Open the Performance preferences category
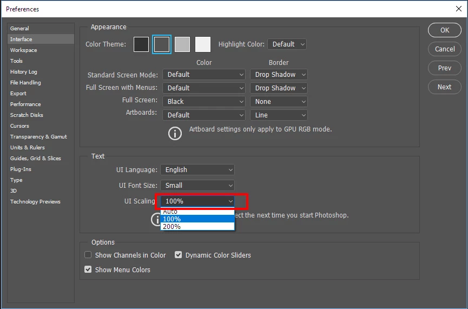 [x=41, y=104]
